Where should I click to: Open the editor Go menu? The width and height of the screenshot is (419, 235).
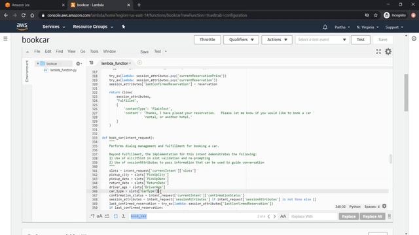click(83, 51)
